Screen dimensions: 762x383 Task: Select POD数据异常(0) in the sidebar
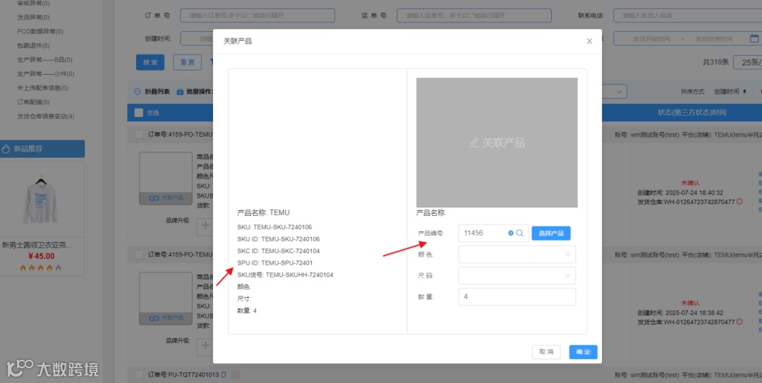pos(40,31)
